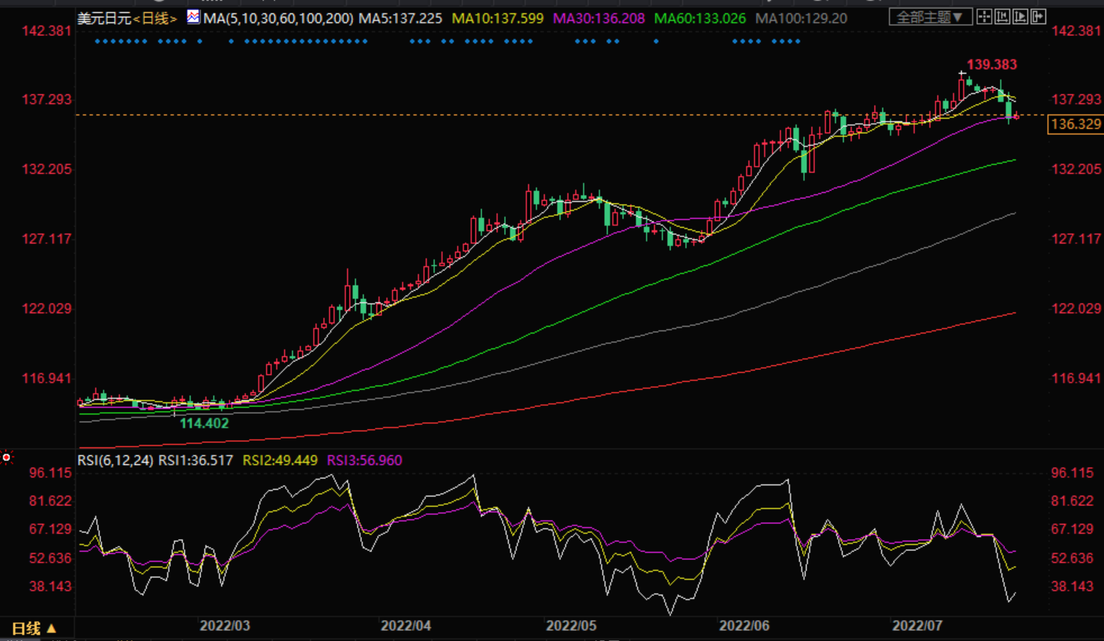
Task: Select the 美元日元 symbol title
Action: (x=104, y=18)
